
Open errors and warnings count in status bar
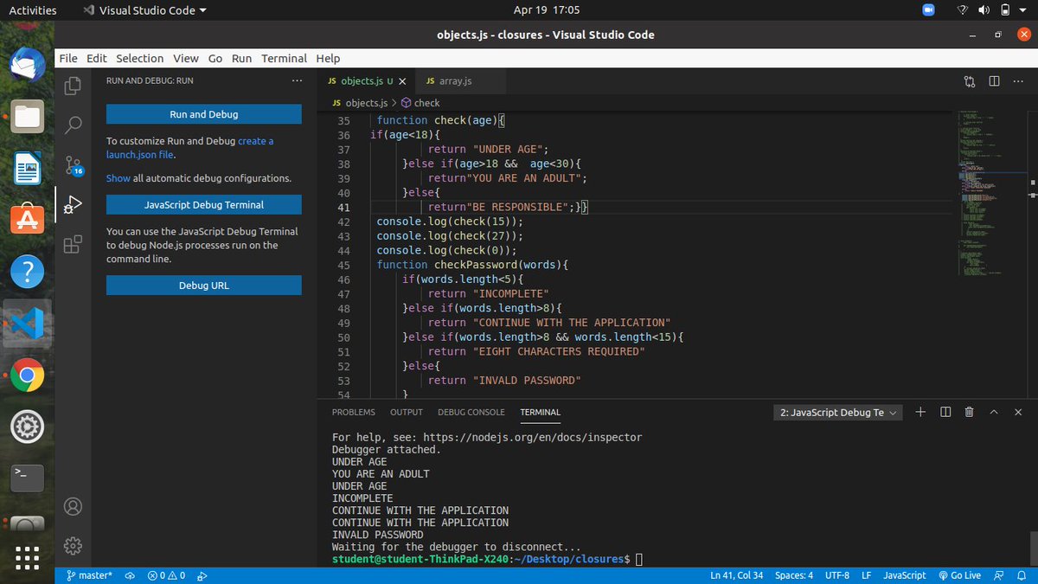click(x=166, y=575)
